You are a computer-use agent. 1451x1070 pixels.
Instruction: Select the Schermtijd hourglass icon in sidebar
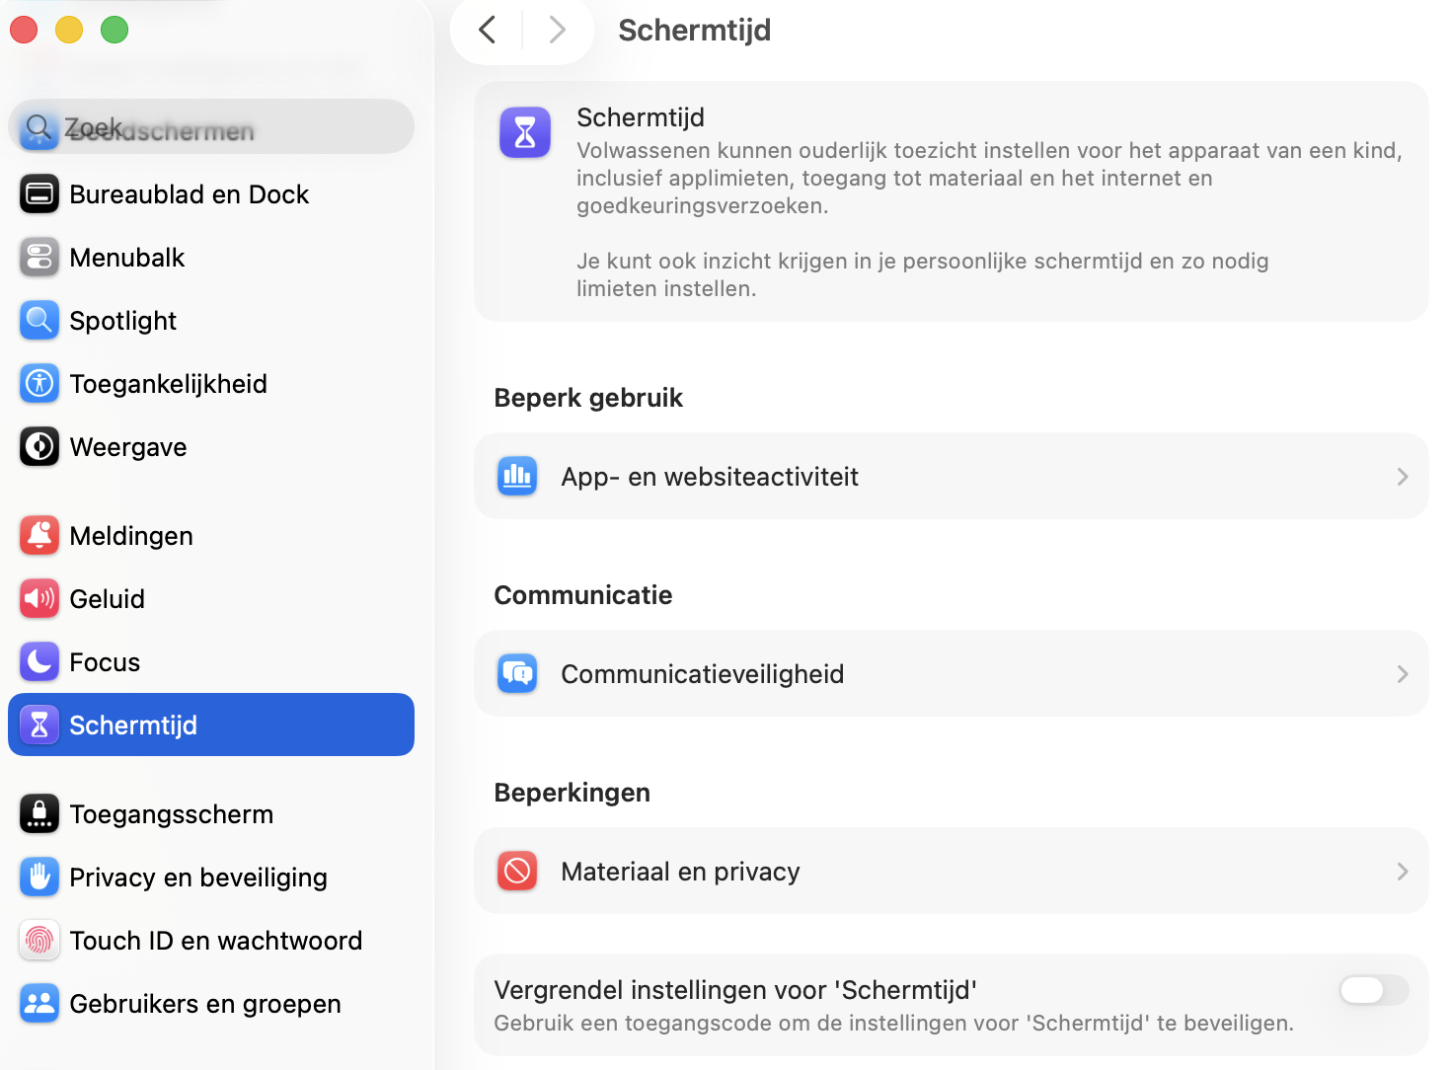coord(38,725)
